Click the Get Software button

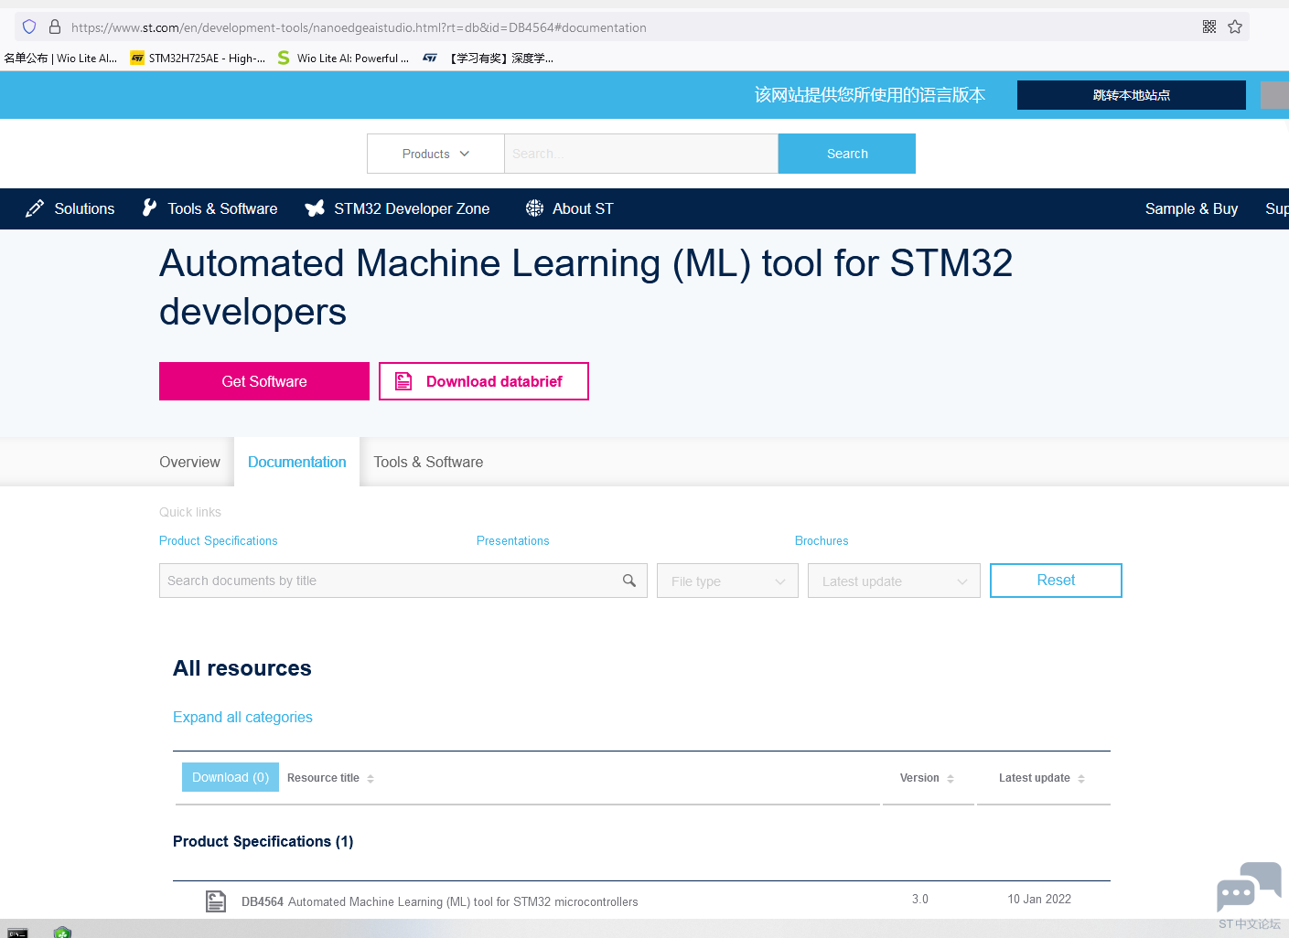[x=264, y=381]
